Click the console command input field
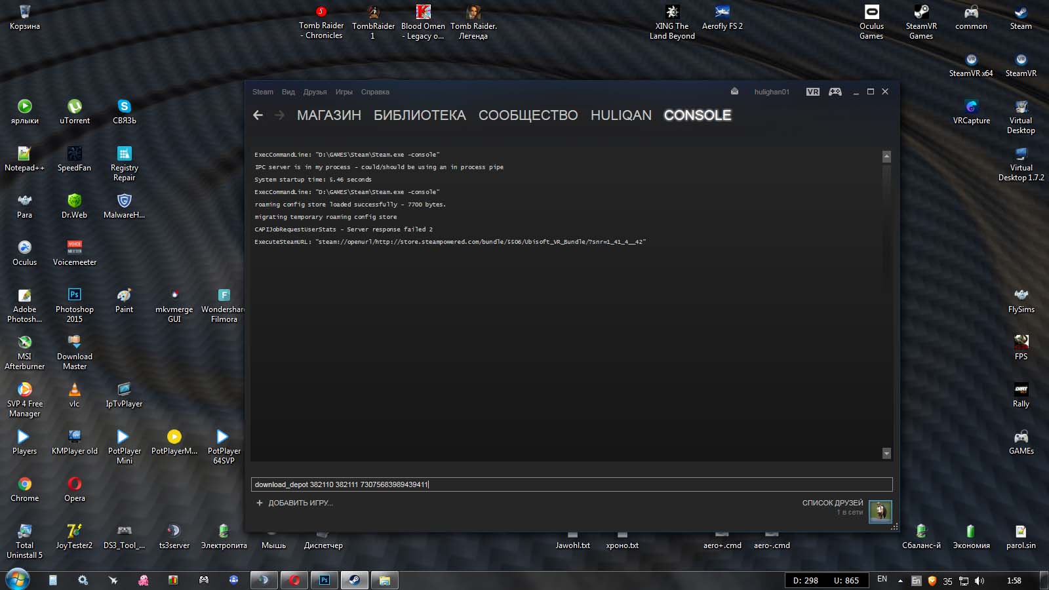The image size is (1049, 590). 572,484
